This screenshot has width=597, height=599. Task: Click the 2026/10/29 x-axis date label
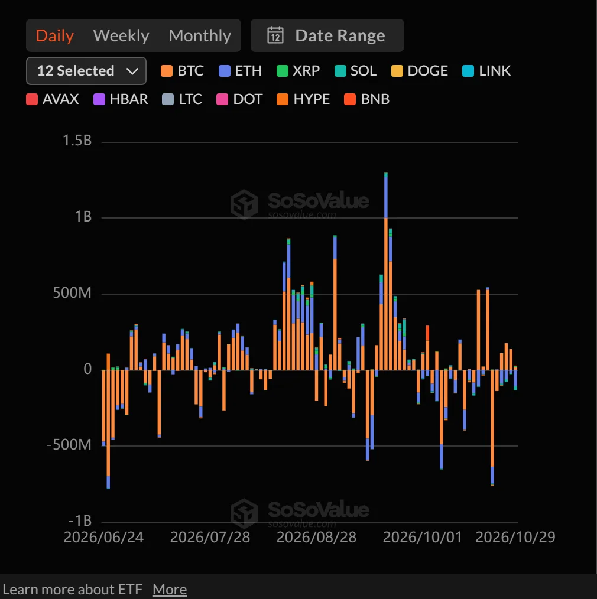click(515, 537)
